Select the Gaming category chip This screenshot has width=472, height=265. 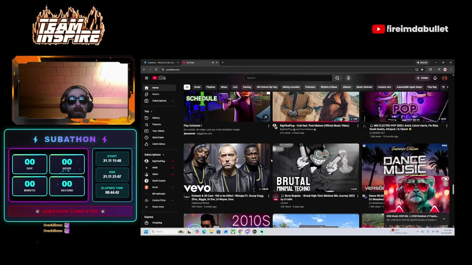click(247, 87)
